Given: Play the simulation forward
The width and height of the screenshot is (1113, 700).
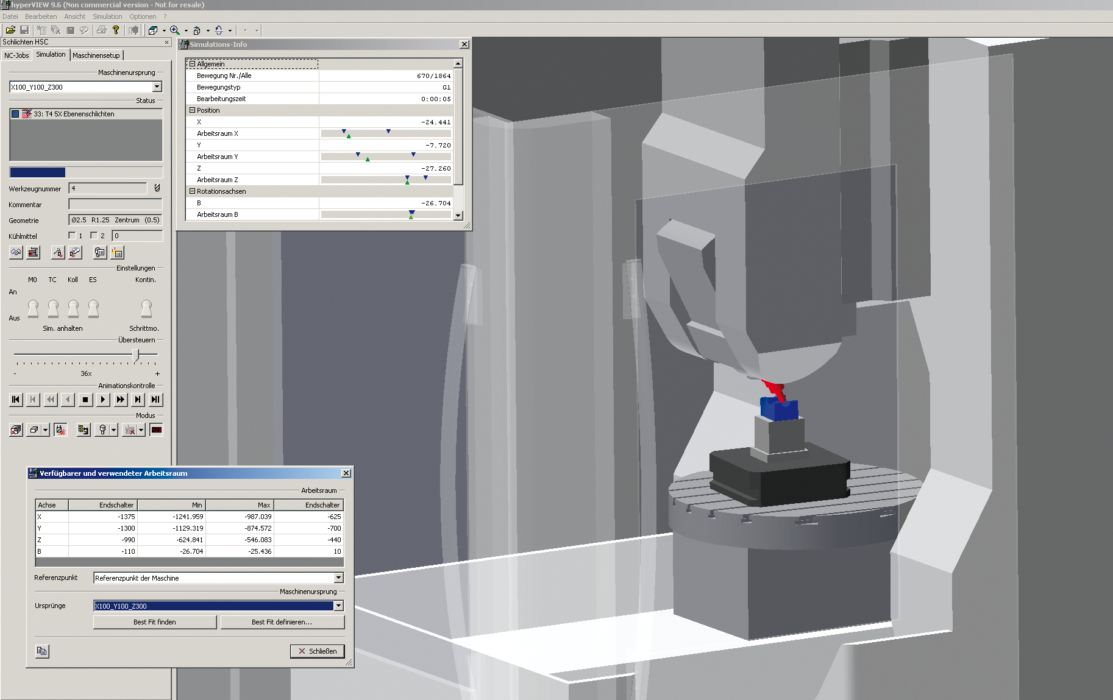Looking at the screenshot, I should pyautogui.click(x=103, y=400).
